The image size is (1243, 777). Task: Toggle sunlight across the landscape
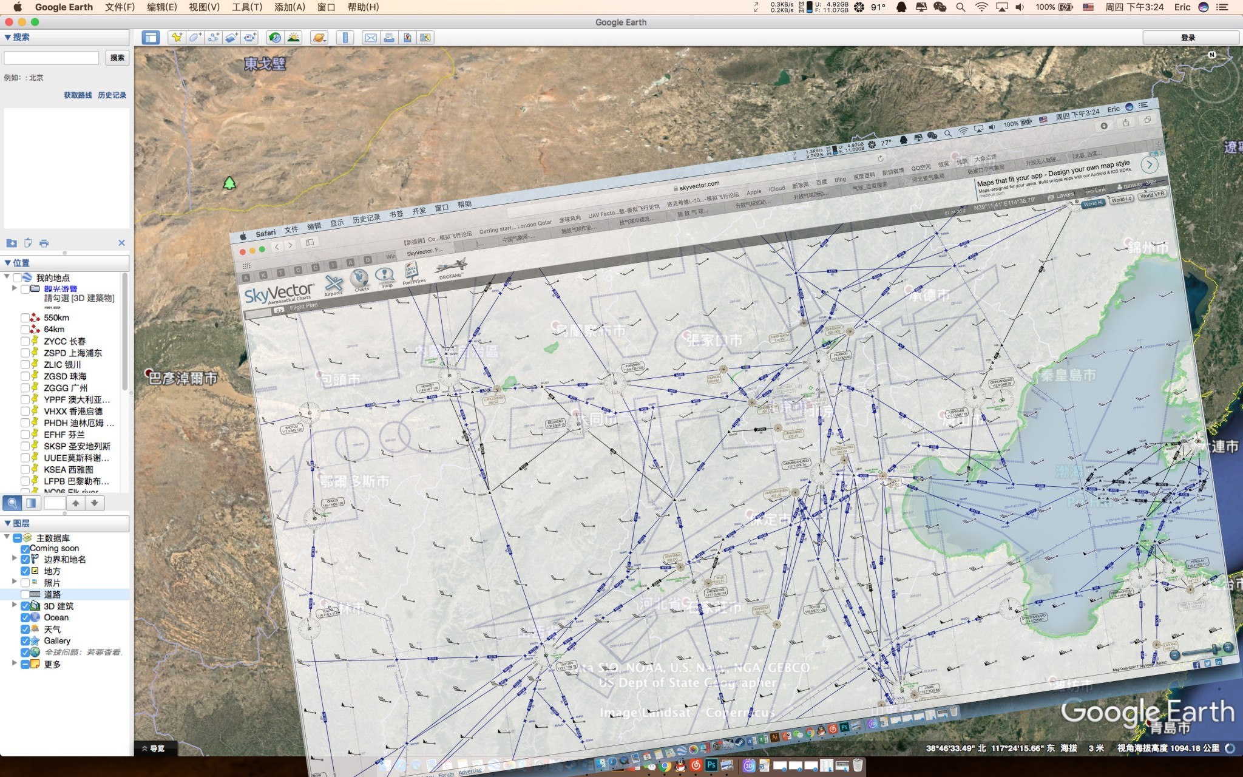pyautogui.click(x=294, y=38)
